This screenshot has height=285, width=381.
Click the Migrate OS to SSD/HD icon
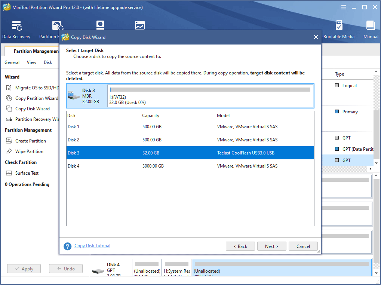9,88
